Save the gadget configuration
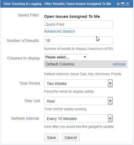 [x=52, y=138]
